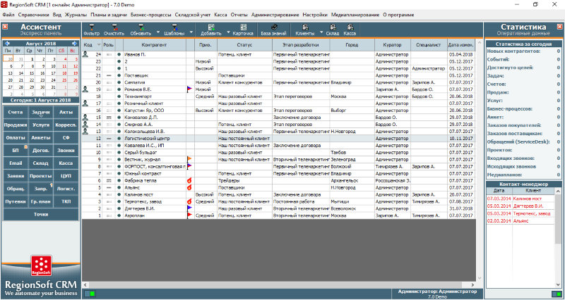Open the Склад toolbar icon
565x300 pixels.
(x=333, y=29)
